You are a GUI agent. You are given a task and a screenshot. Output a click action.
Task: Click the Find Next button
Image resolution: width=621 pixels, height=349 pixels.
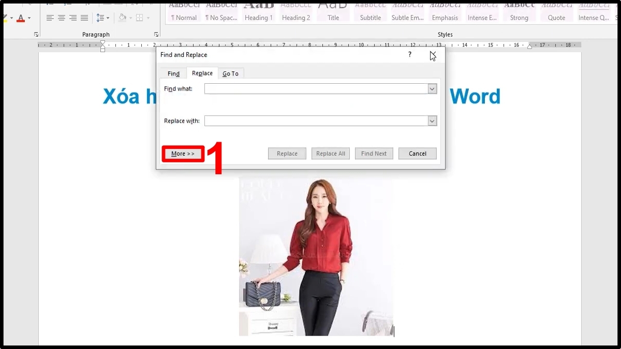click(374, 154)
